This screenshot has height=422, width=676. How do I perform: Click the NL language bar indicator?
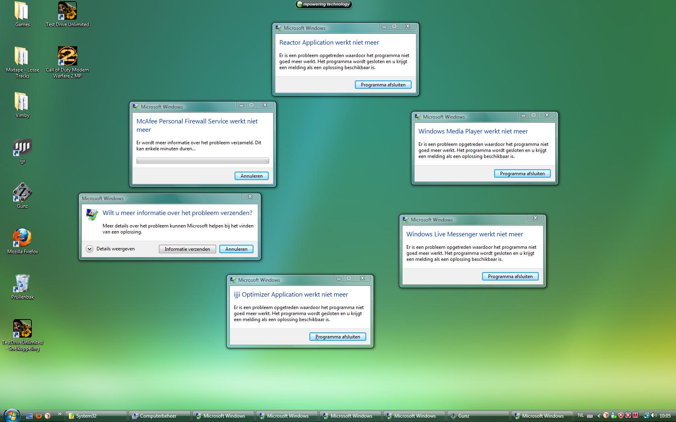[x=581, y=415]
